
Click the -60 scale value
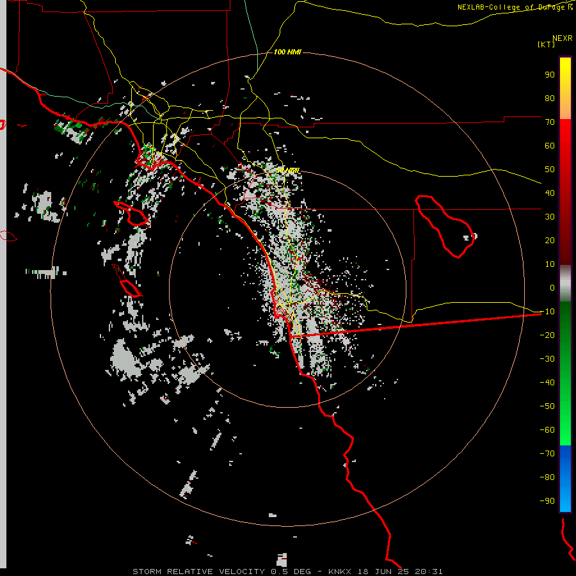[x=547, y=430]
